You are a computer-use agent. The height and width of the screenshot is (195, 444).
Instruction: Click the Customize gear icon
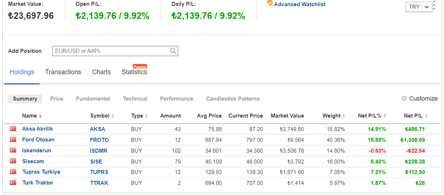[x=404, y=99]
